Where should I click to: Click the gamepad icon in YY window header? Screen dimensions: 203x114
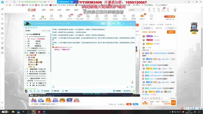pyautogui.click(x=118, y=23)
